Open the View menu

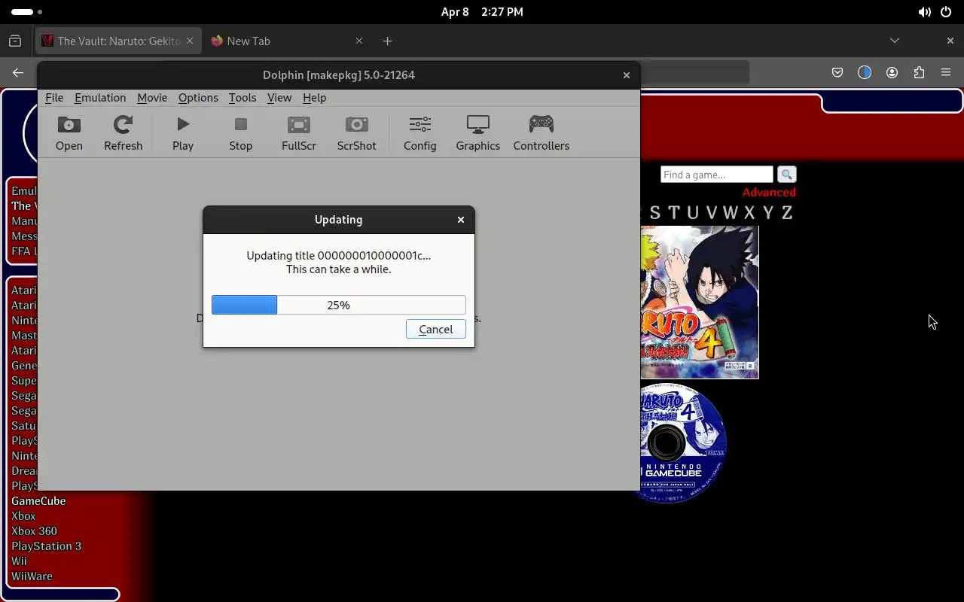point(279,98)
